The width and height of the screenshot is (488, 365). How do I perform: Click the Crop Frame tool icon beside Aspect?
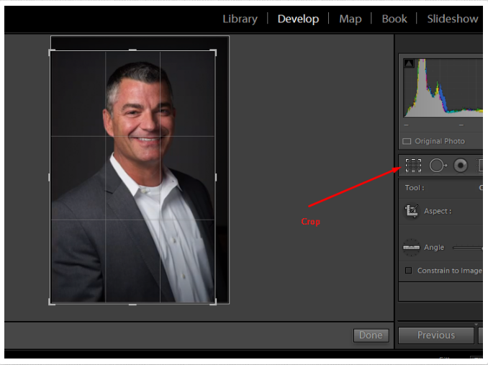pyautogui.click(x=411, y=211)
